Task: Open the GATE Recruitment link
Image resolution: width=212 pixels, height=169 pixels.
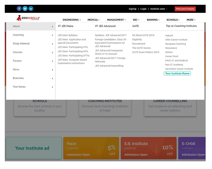Action: point(139,44)
